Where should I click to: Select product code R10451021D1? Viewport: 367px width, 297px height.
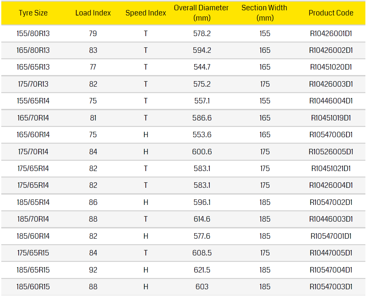click(331, 168)
